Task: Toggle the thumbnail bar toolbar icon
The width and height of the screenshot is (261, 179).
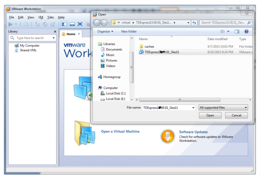Action: pos(72,24)
